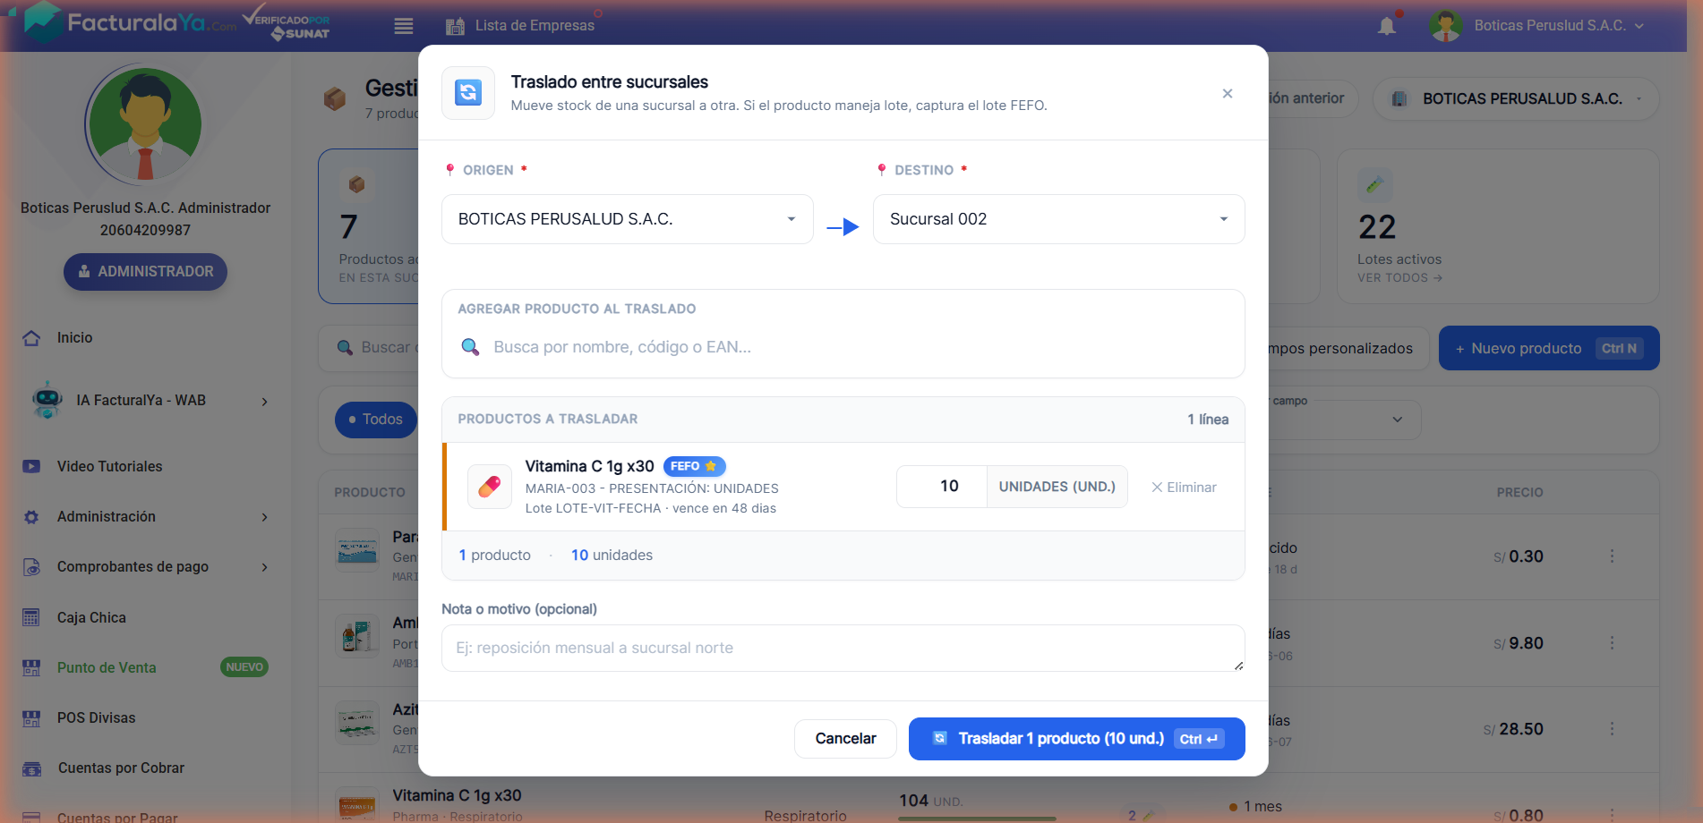Open the BOTICAS PERUSALUD S.A.C. branch selector
This screenshot has height=823, width=1703.
1516,98
